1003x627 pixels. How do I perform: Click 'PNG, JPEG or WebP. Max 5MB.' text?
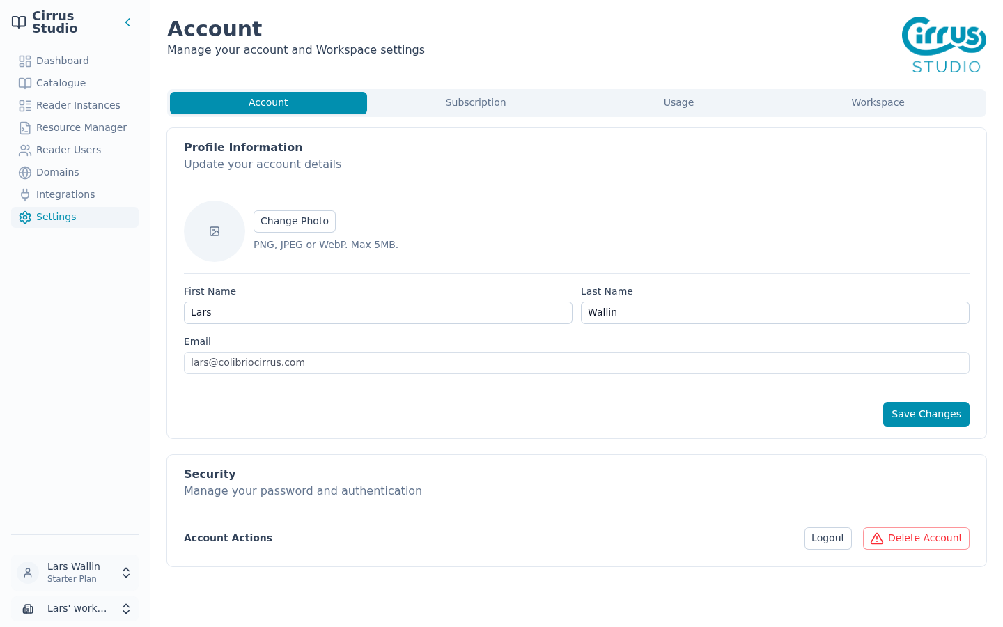tap(326, 245)
